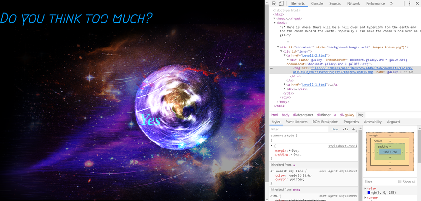
Task: Collapse the div class galaxy node
Action: (288, 60)
